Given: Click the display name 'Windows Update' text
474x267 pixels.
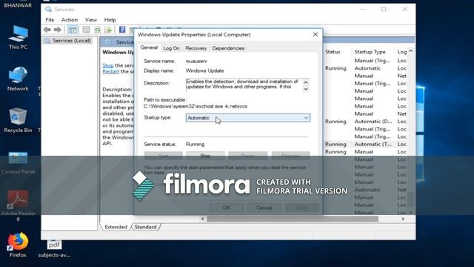Looking at the screenshot, I should (x=204, y=70).
